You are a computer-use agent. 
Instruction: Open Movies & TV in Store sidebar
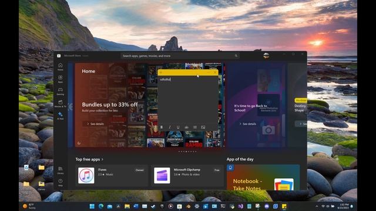pyautogui.click(x=60, y=104)
